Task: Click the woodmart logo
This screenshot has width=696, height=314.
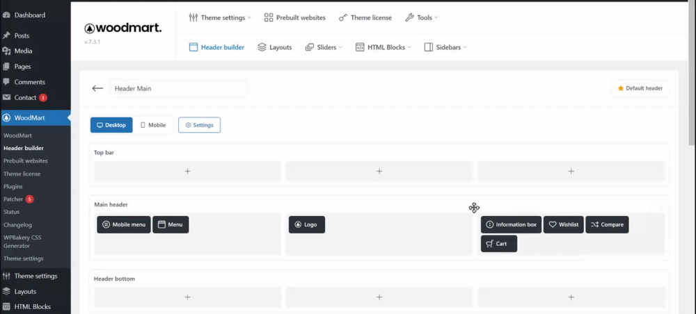Action: coord(123,28)
